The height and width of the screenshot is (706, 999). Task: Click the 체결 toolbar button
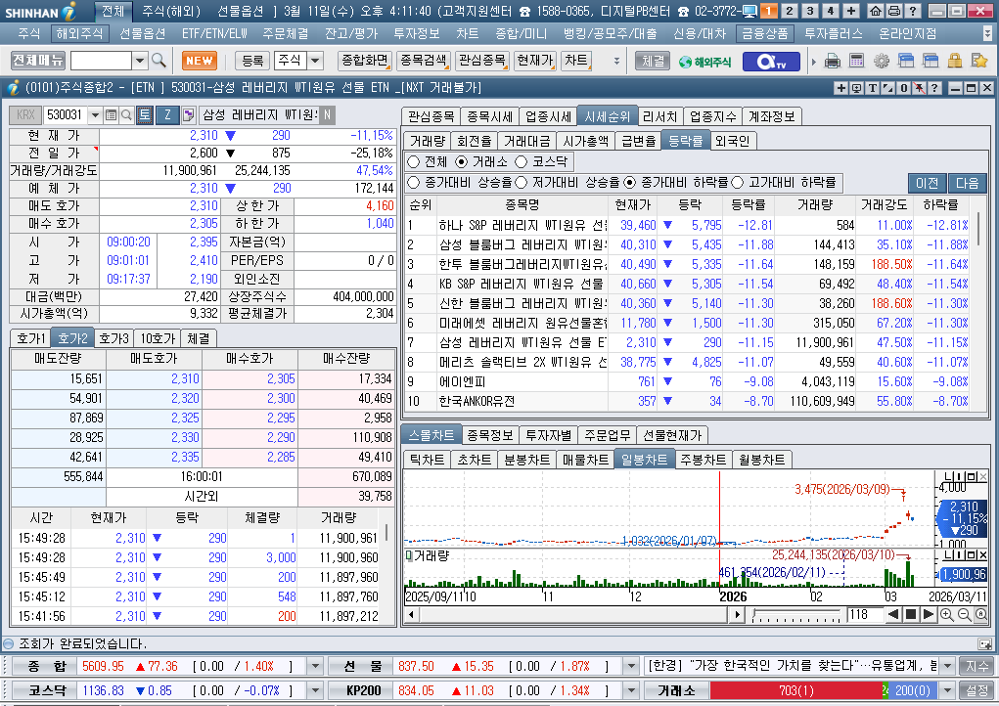pos(653,61)
